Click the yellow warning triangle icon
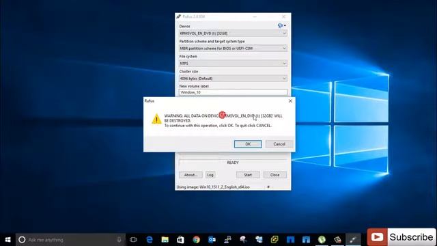Screen dimensions: 437x246 [x=156, y=119]
